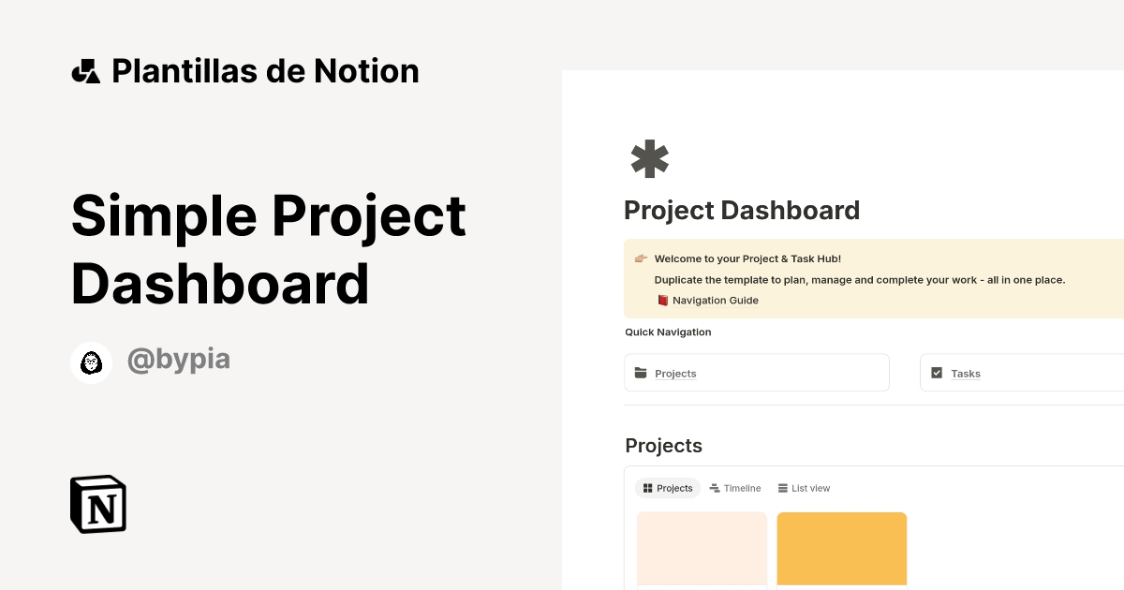
Task: Switch to the List view tab
Action: point(804,488)
